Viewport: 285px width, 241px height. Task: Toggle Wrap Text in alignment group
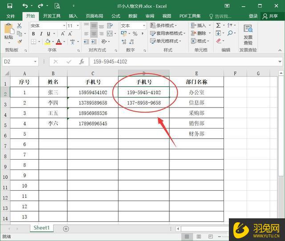(110, 26)
